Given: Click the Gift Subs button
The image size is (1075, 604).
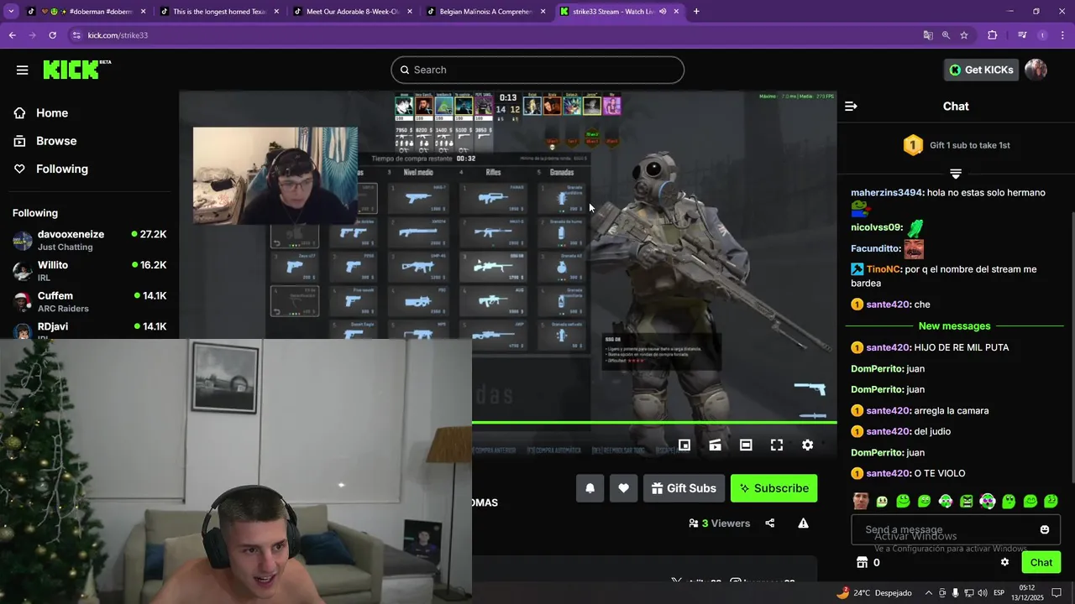Looking at the screenshot, I should coord(684,488).
